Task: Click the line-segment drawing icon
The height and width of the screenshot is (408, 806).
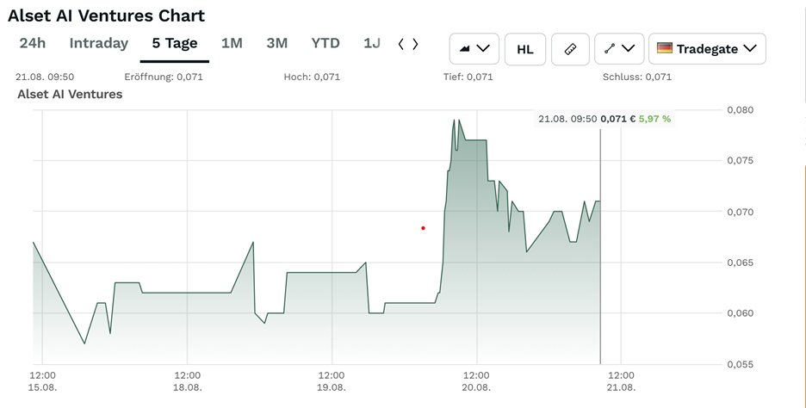Action: pos(610,49)
